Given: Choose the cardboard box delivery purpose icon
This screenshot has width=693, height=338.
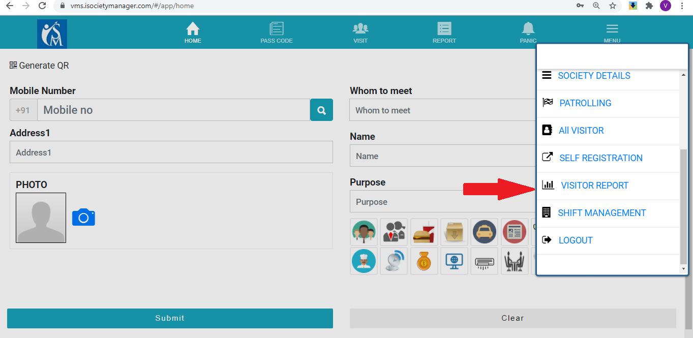Looking at the screenshot, I should (x=454, y=232).
